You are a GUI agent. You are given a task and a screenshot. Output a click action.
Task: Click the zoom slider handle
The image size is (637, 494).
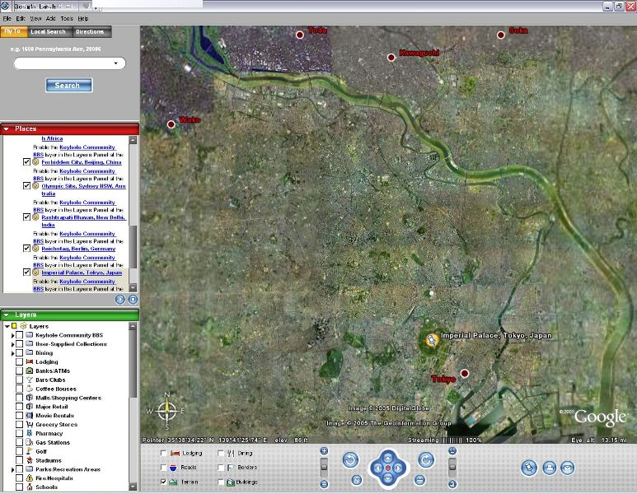coord(324,467)
